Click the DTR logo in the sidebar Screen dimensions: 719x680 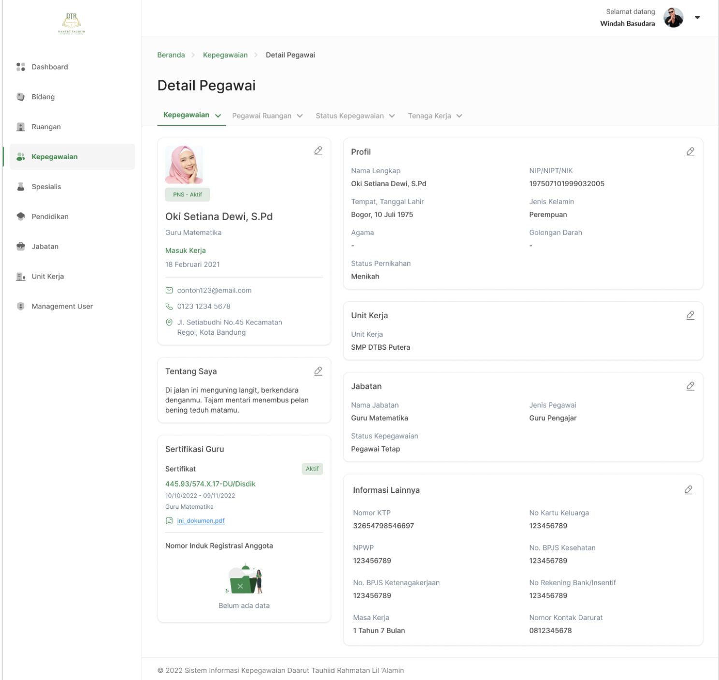pyautogui.click(x=72, y=23)
